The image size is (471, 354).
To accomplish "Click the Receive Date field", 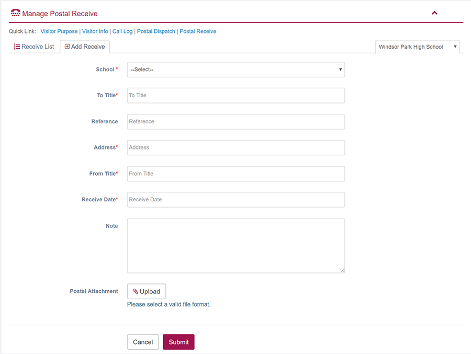I will pos(235,199).
